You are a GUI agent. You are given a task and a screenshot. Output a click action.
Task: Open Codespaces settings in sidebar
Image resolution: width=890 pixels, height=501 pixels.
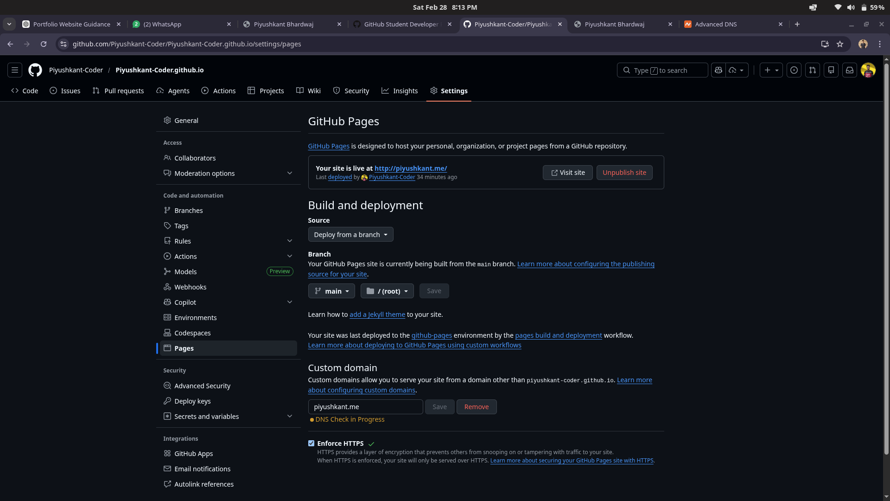[x=229, y=333]
